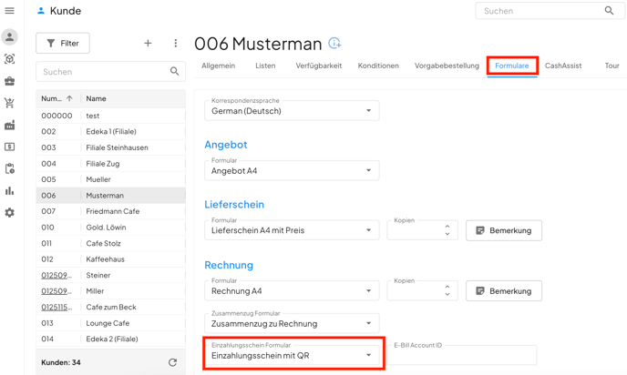
Task: Open the bar chart statistics icon
Action: [x=10, y=190]
